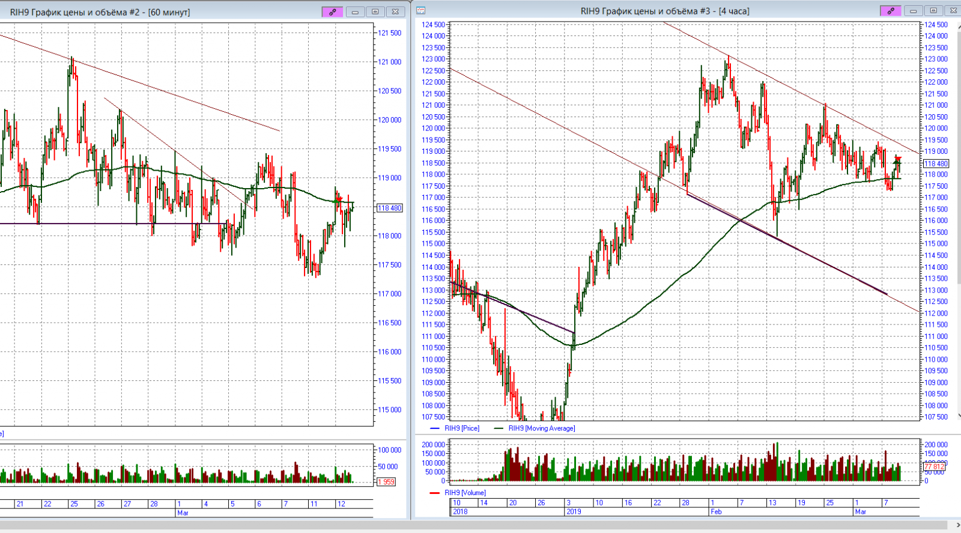Select the RIH9 [Volume] legend entry
The height and width of the screenshot is (533, 961).
coord(465,493)
